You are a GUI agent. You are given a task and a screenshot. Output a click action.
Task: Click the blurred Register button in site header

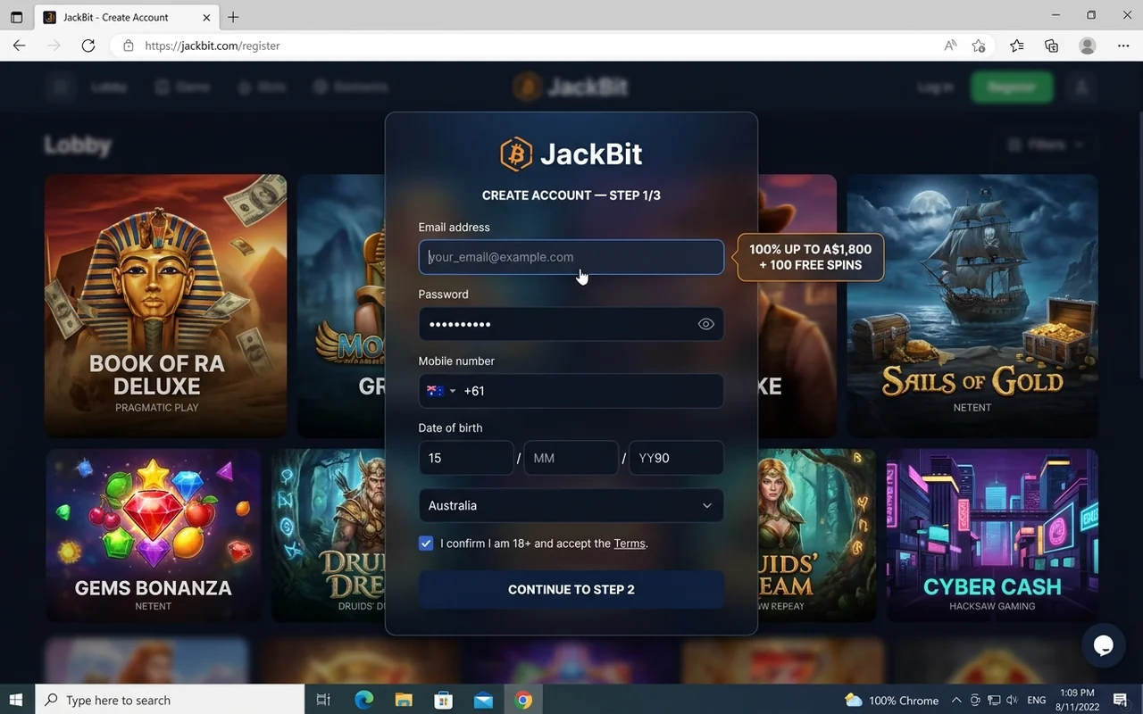click(1012, 87)
